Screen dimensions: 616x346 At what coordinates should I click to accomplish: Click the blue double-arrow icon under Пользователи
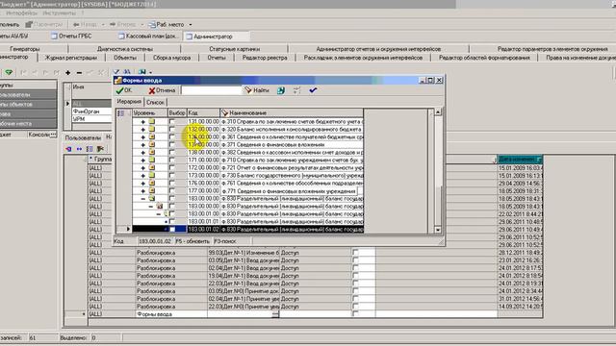pyautogui.click(x=79, y=149)
